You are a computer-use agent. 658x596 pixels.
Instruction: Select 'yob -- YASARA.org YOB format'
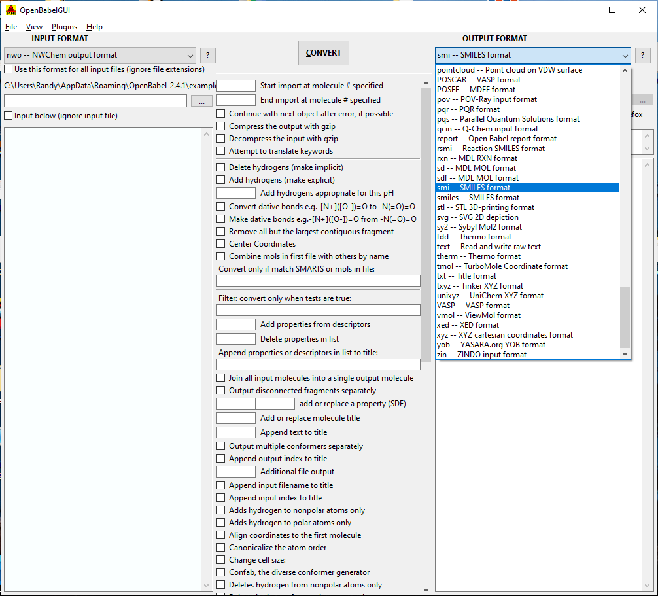527,345
